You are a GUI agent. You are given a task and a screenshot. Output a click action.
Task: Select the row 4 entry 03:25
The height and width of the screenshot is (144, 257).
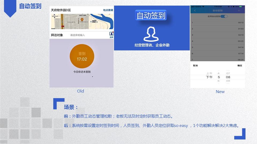217,41
